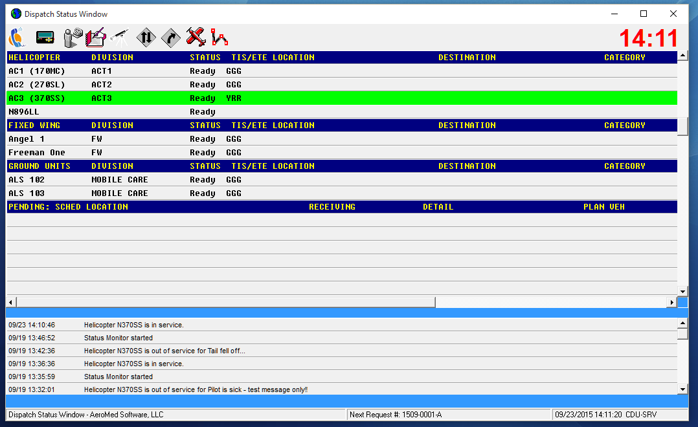Select the AC2 (270SL) helicopter row
Viewport: 698px width, 427px height.
click(x=342, y=85)
